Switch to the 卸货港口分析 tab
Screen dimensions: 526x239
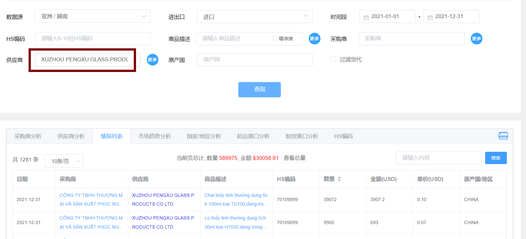click(x=302, y=136)
